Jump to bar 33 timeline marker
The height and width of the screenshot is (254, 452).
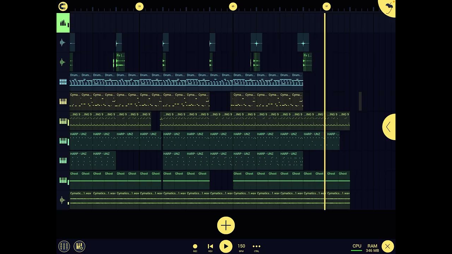[139, 6]
